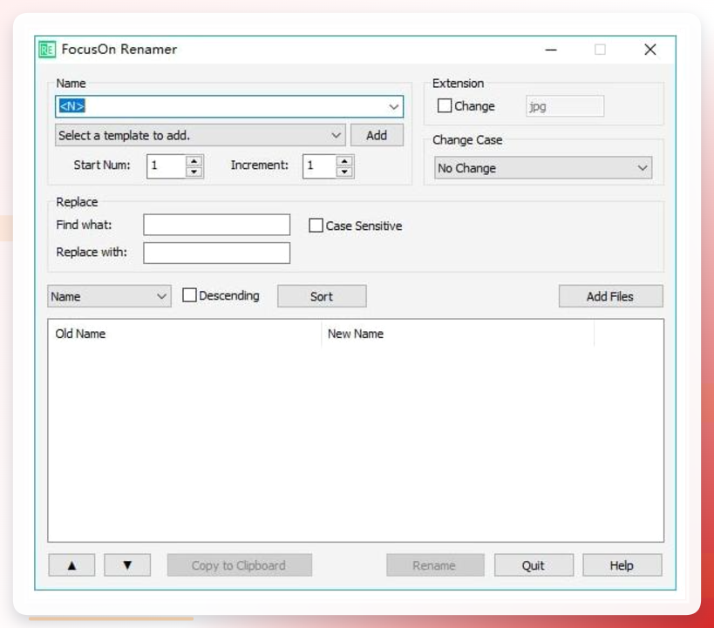Check the Descending sort option
The width and height of the screenshot is (714, 628).
(x=189, y=295)
